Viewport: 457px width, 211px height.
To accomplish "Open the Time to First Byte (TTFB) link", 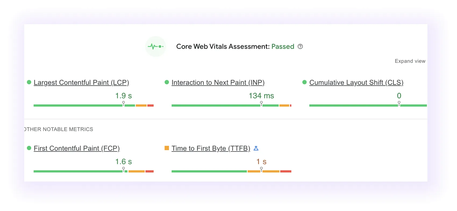I will (211, 148).
